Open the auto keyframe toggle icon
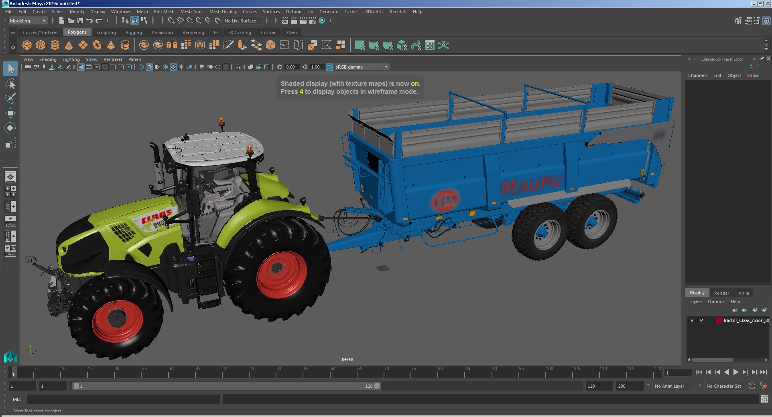This screenshot has width=772, height=417. click(x=752, y=386)
